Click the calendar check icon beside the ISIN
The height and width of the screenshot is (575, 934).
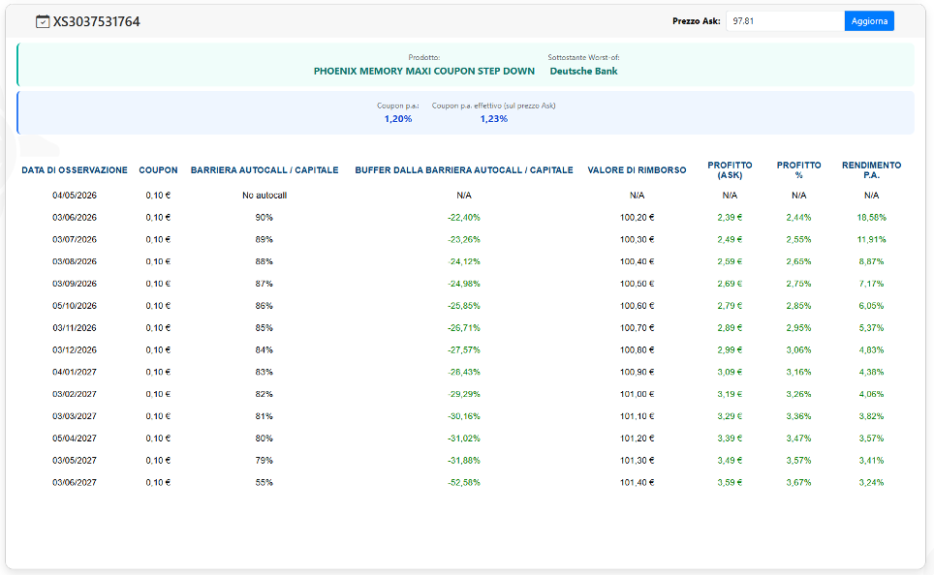tap(43, 21)
